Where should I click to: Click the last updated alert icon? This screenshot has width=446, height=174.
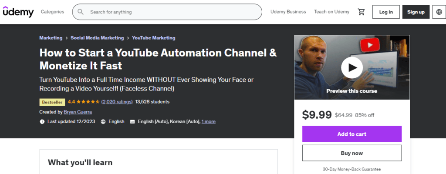click(x=42, y=121)
